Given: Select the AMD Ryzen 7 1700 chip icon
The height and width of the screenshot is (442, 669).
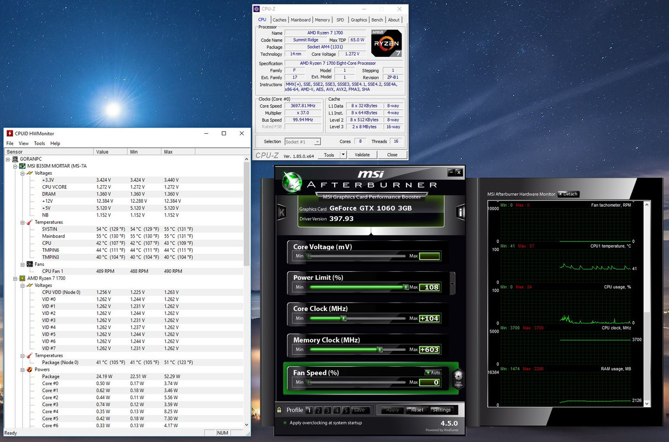Looking at the screenshot, I should (x=22, y=278).
